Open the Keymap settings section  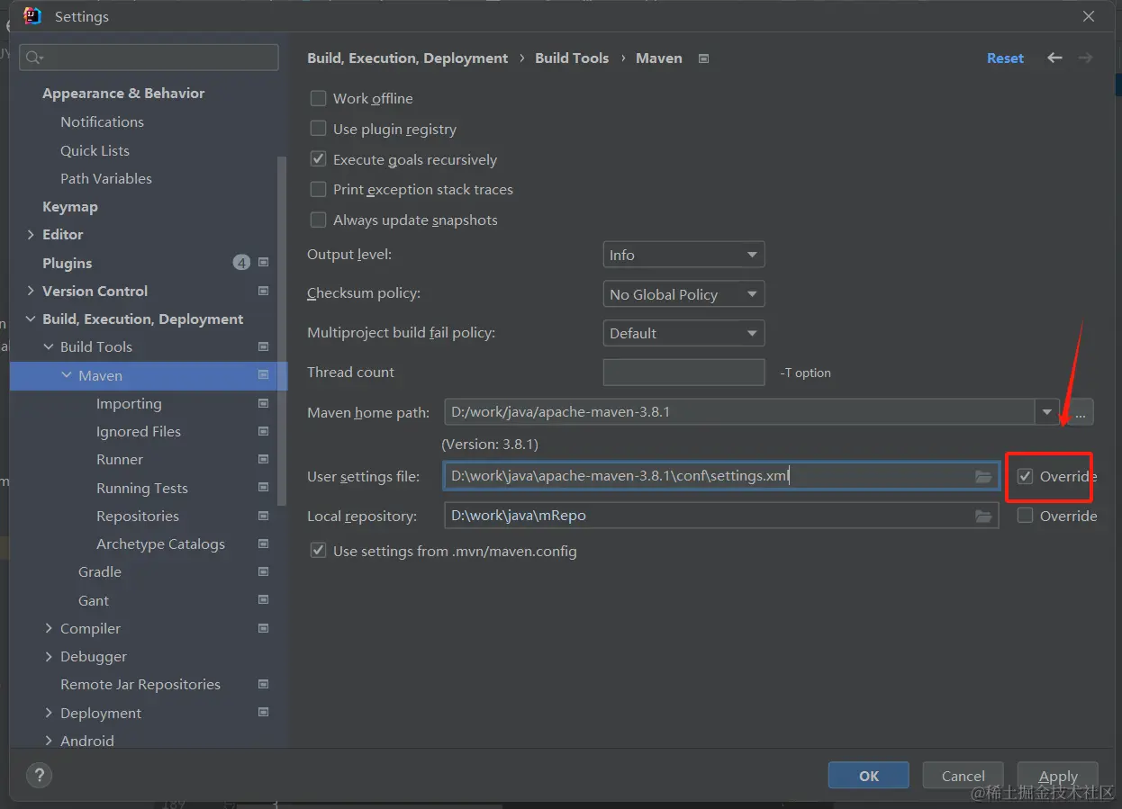coord(68,206)
